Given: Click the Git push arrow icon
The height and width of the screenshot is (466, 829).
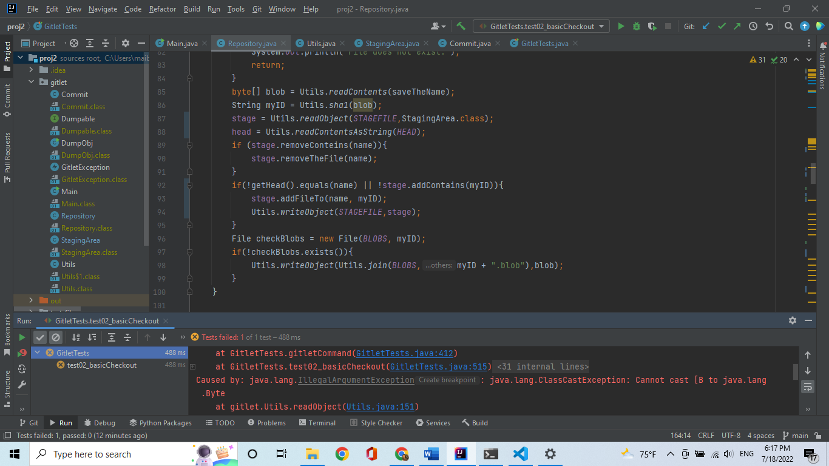Looking at the screenshot, I should [737, 26].
